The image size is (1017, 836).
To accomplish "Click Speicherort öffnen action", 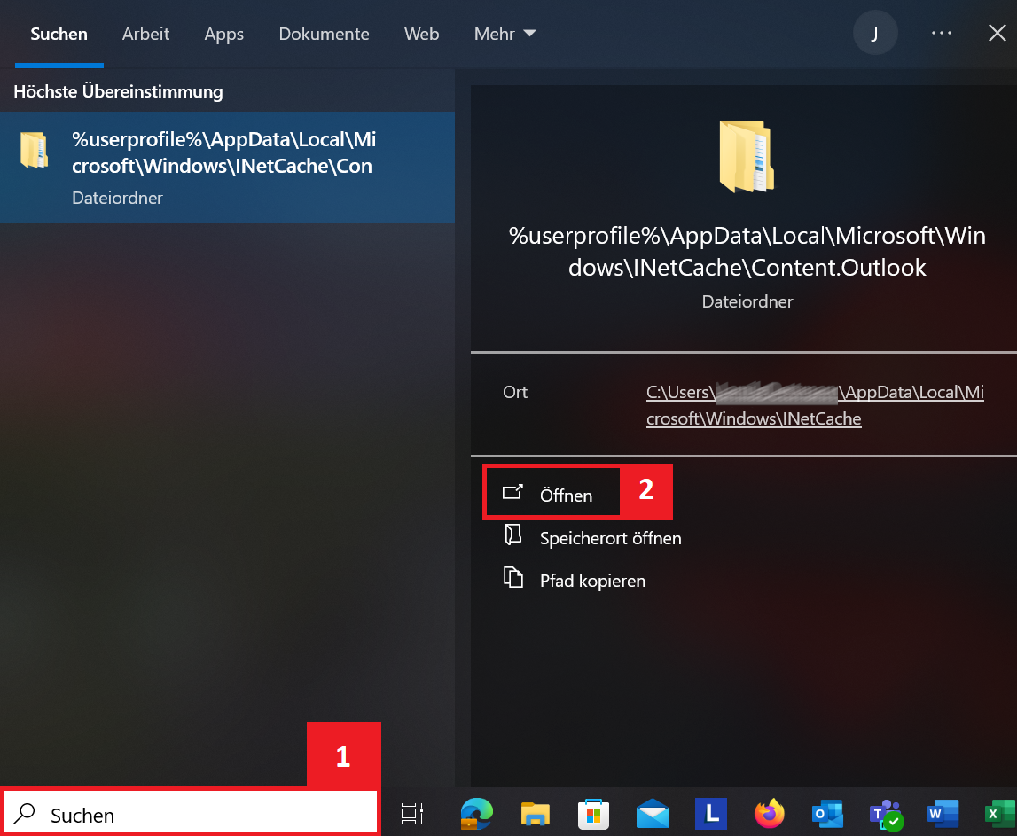I will pyautogui.click(x=610, y=538).
